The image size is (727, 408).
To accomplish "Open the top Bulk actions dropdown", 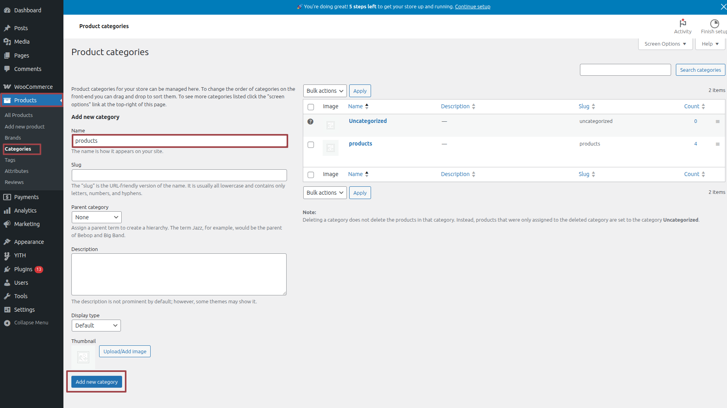I will coord(325,91).
